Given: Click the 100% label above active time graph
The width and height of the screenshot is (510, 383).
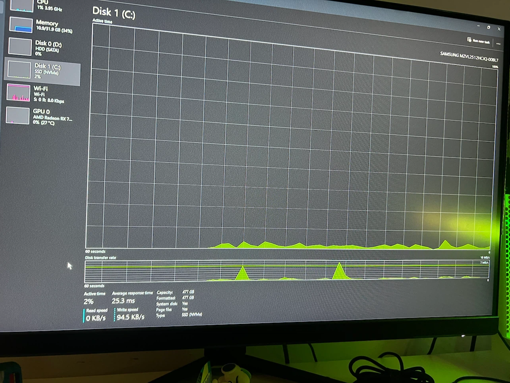Looking at the screenshot, I should pyautogui.click(x=495, y=67).
